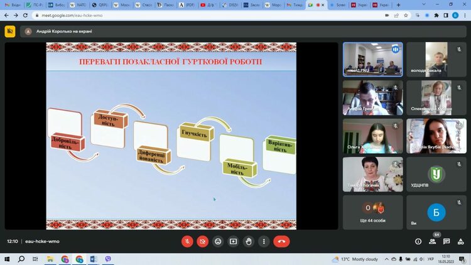Turn on the camera in Meet
This screenshot has height=265, width=471.
[x=203, y=241]
